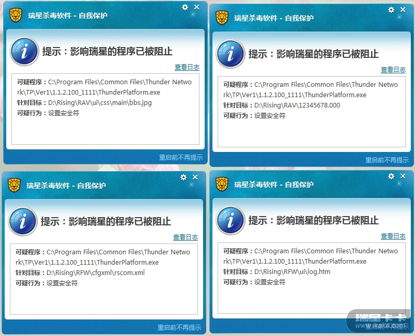Click blue info icon in the rscom.xml alert
This screenshot has height=336, width=415.
23,221
